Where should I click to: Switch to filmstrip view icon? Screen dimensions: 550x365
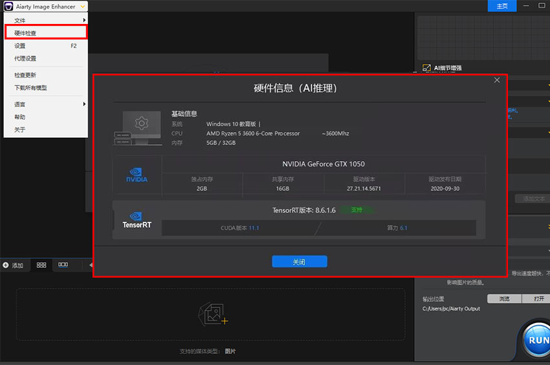(x=63, y=265)
